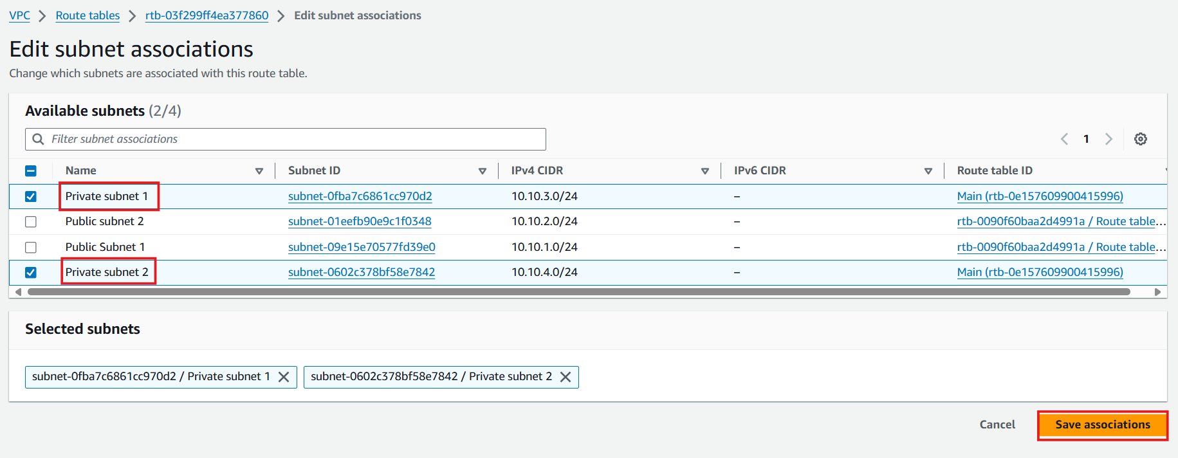Open subnet-09e15e70577fd39e0 link

click(362, 247)
